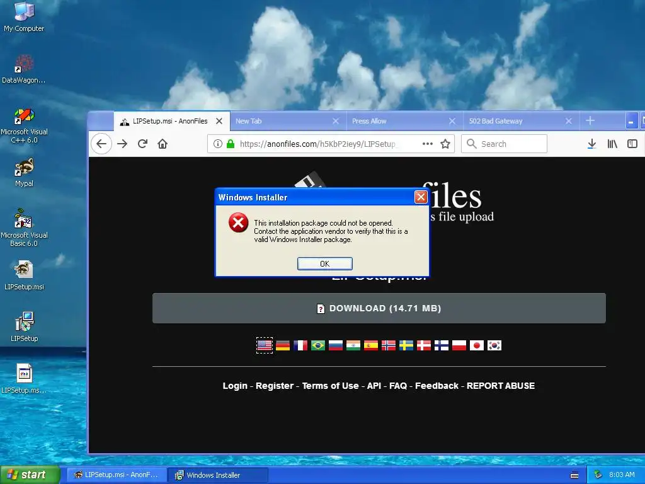This screenshot has width=645, height=484.
Task: Go forward in browser history
Action: click(122, 144)
